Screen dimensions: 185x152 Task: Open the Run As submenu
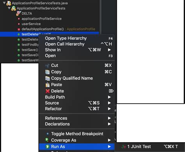click(77, 147)
